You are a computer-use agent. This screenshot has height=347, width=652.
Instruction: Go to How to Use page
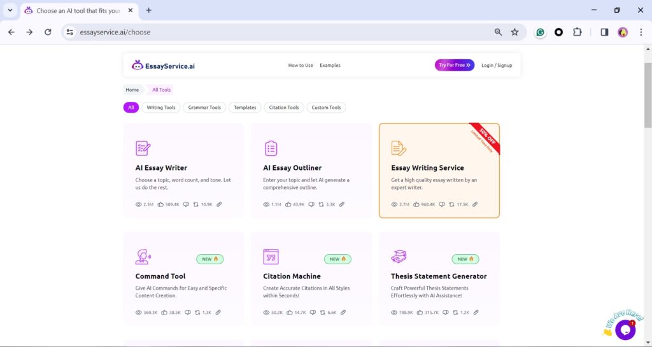[301, 65]
